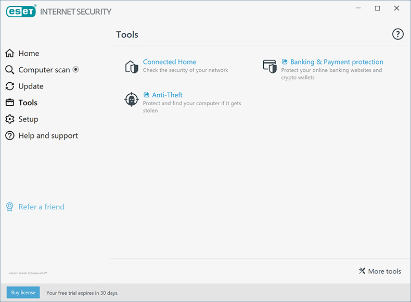Click the Tools briefcase icon in the sidebar
This screenshot has width=411, height=302.
click(10, 103)
